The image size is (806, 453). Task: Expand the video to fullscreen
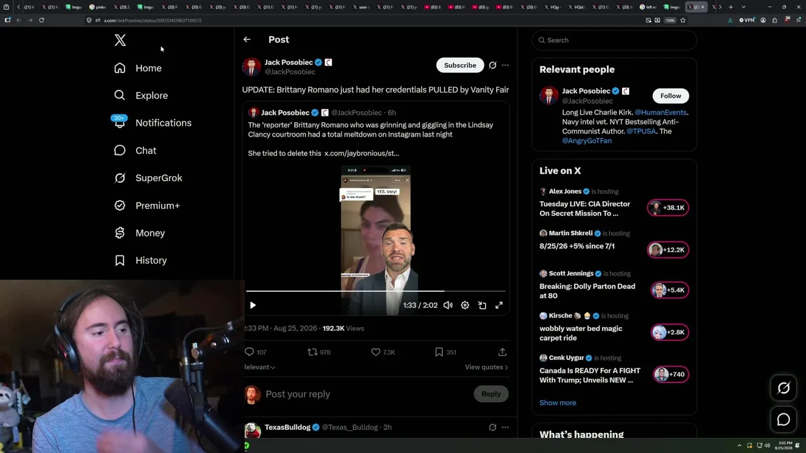[x=499, y=305]
